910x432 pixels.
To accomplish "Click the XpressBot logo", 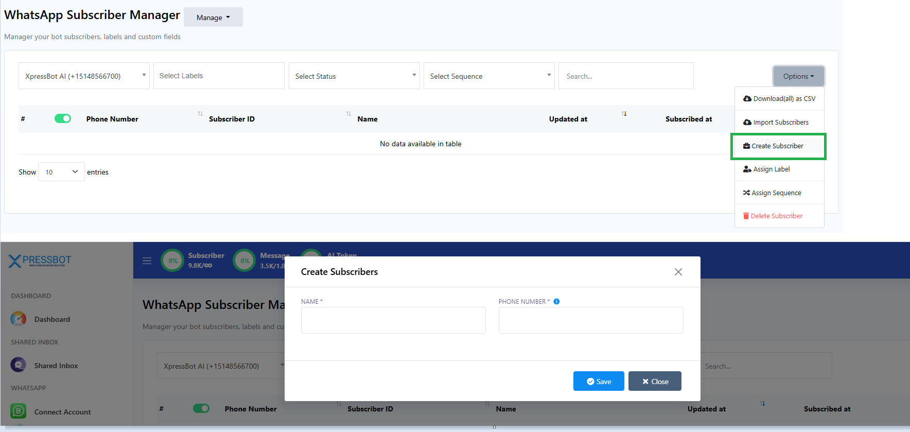I will [40, 261].
